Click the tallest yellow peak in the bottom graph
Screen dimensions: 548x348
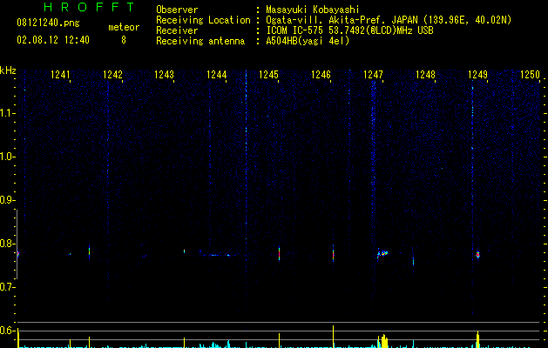333,337
